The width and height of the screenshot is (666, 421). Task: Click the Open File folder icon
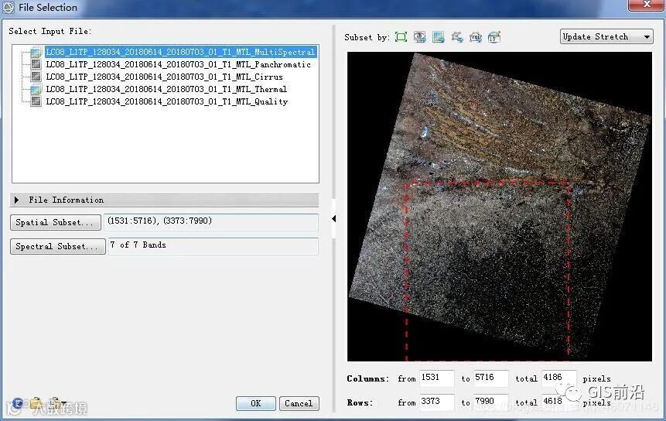pyautogui.click(x=36, y=402)
